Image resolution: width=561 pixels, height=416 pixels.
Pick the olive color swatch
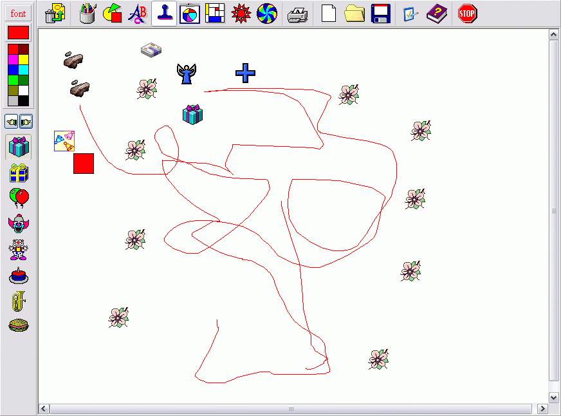click(13, 91)
